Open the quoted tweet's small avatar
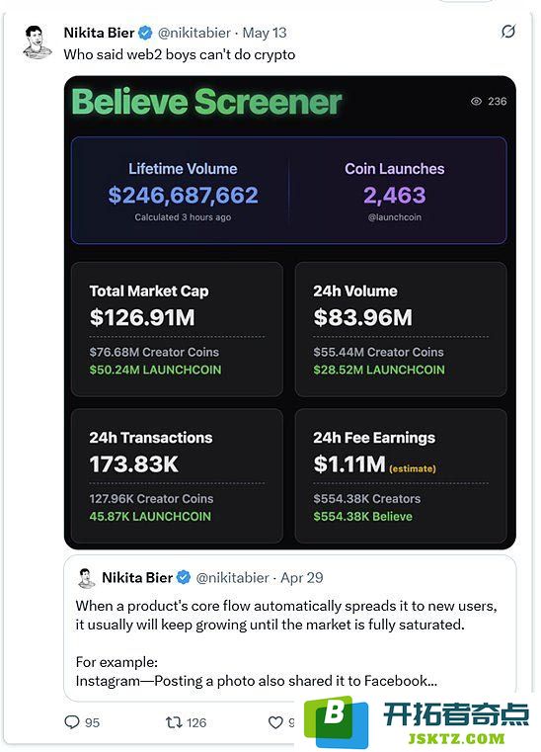The height and width of the screenshot is (752, 541). click(87, 578)
